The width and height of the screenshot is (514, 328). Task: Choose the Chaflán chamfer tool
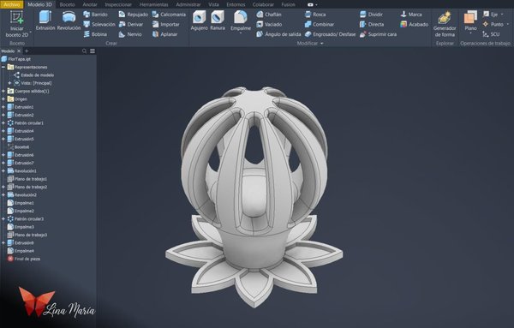[269, 15]
